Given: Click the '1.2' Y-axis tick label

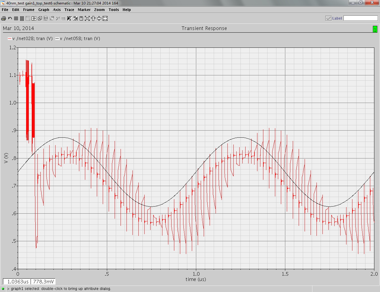Looking at the screenshot, I should (x=13, y=48).
